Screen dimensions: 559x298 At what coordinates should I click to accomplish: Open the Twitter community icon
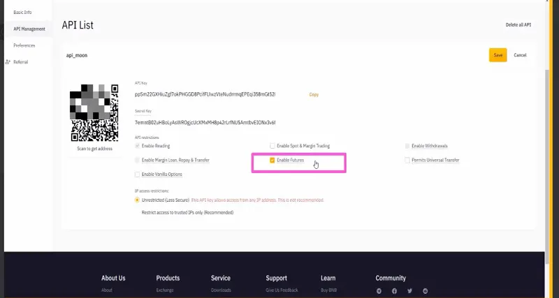pyautogui.click(x=410, y=291)
